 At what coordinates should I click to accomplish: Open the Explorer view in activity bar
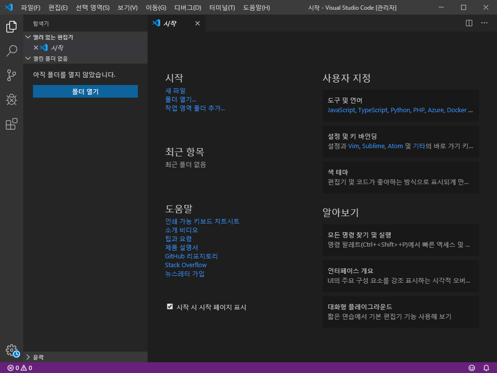click(12, 27)
